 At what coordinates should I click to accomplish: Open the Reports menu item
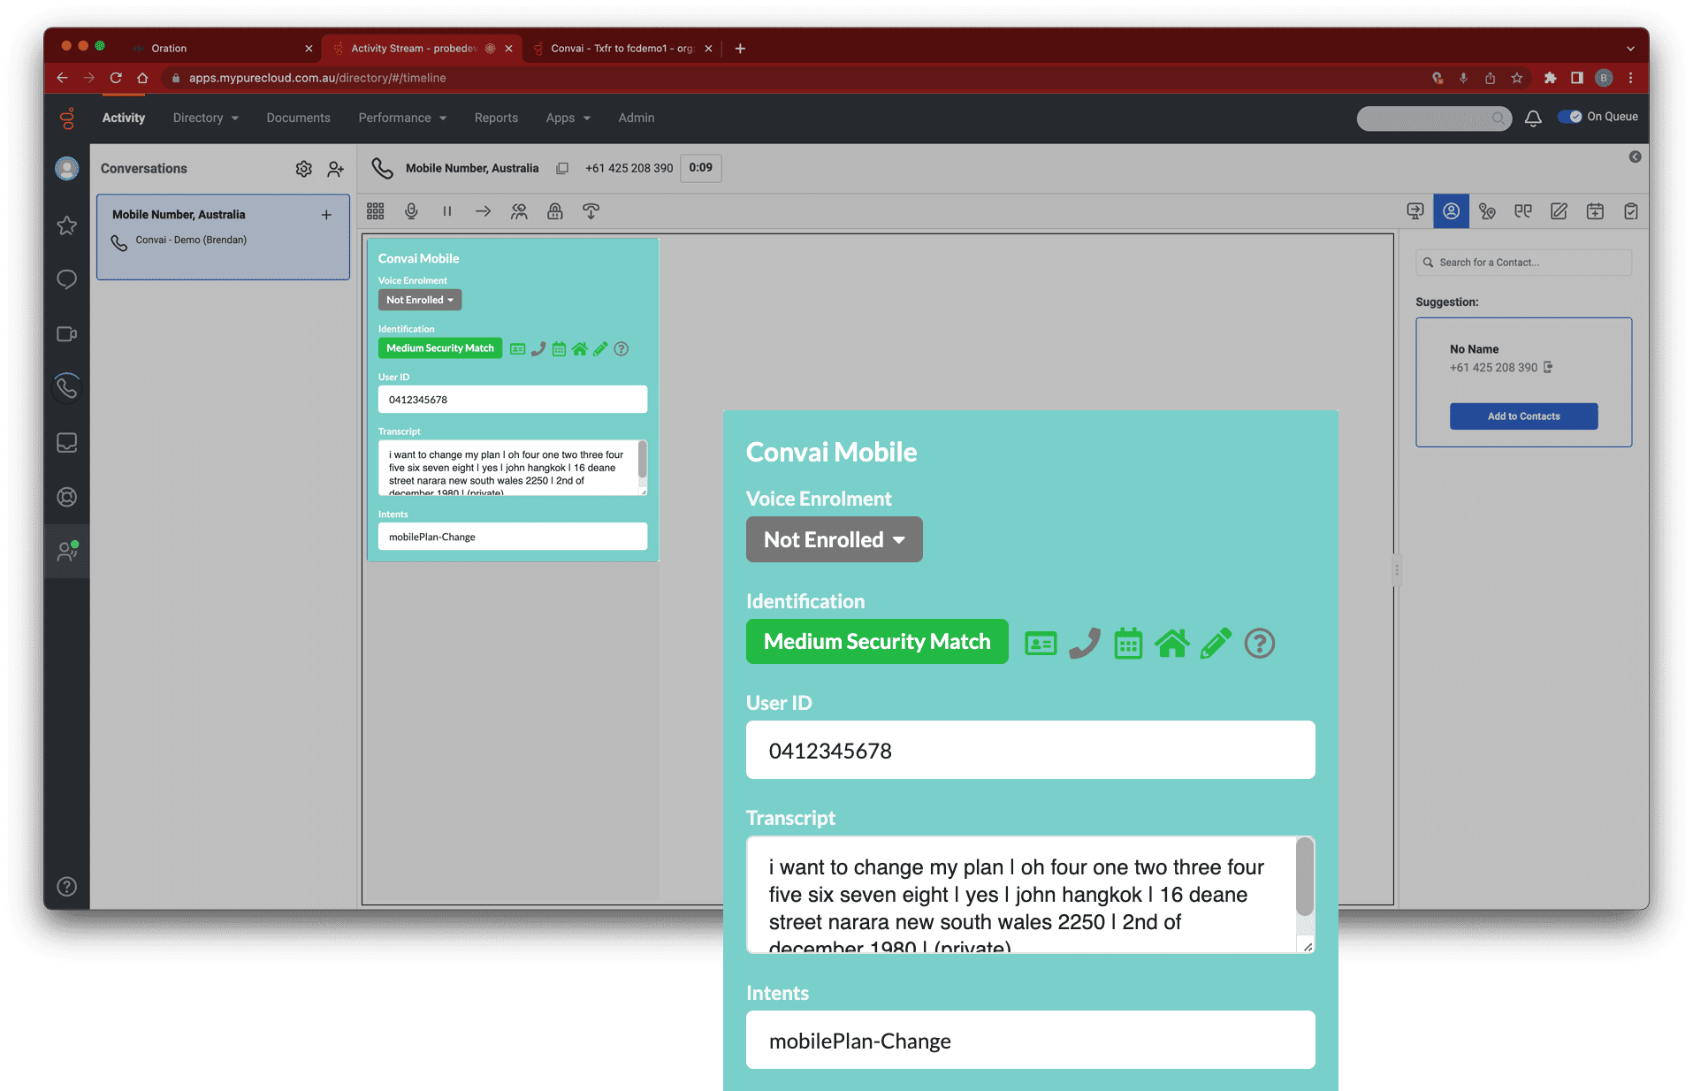[496, 118]
